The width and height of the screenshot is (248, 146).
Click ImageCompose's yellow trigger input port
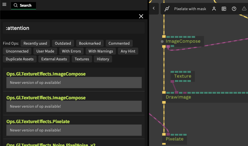point(164,37)
